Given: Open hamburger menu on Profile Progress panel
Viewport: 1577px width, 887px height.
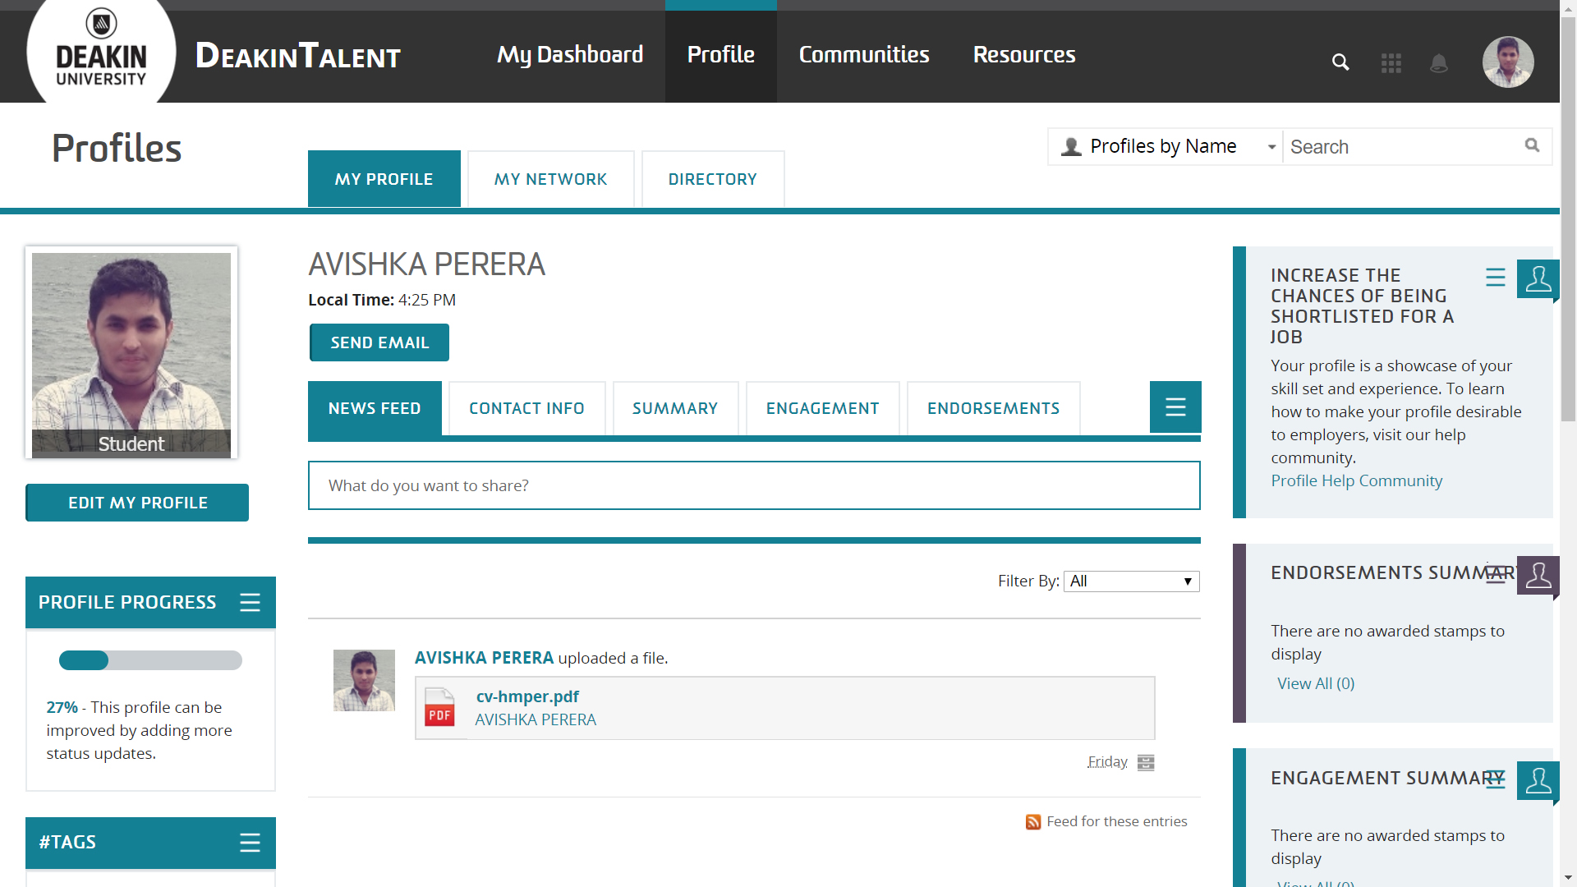Looking at the screenshot, I should pos(250,603).
